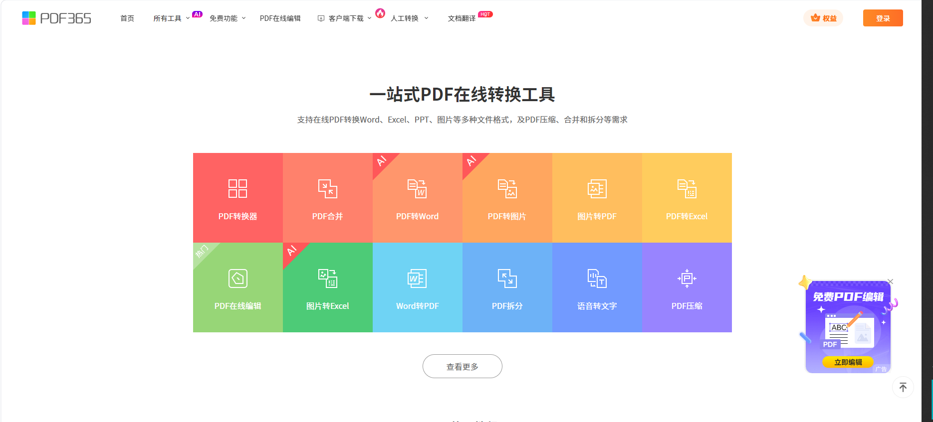Image resolution: width=933 pixels, height=422 pixels.
Task: Expand the 人工转换 dropdown
Action: (409, 18)
